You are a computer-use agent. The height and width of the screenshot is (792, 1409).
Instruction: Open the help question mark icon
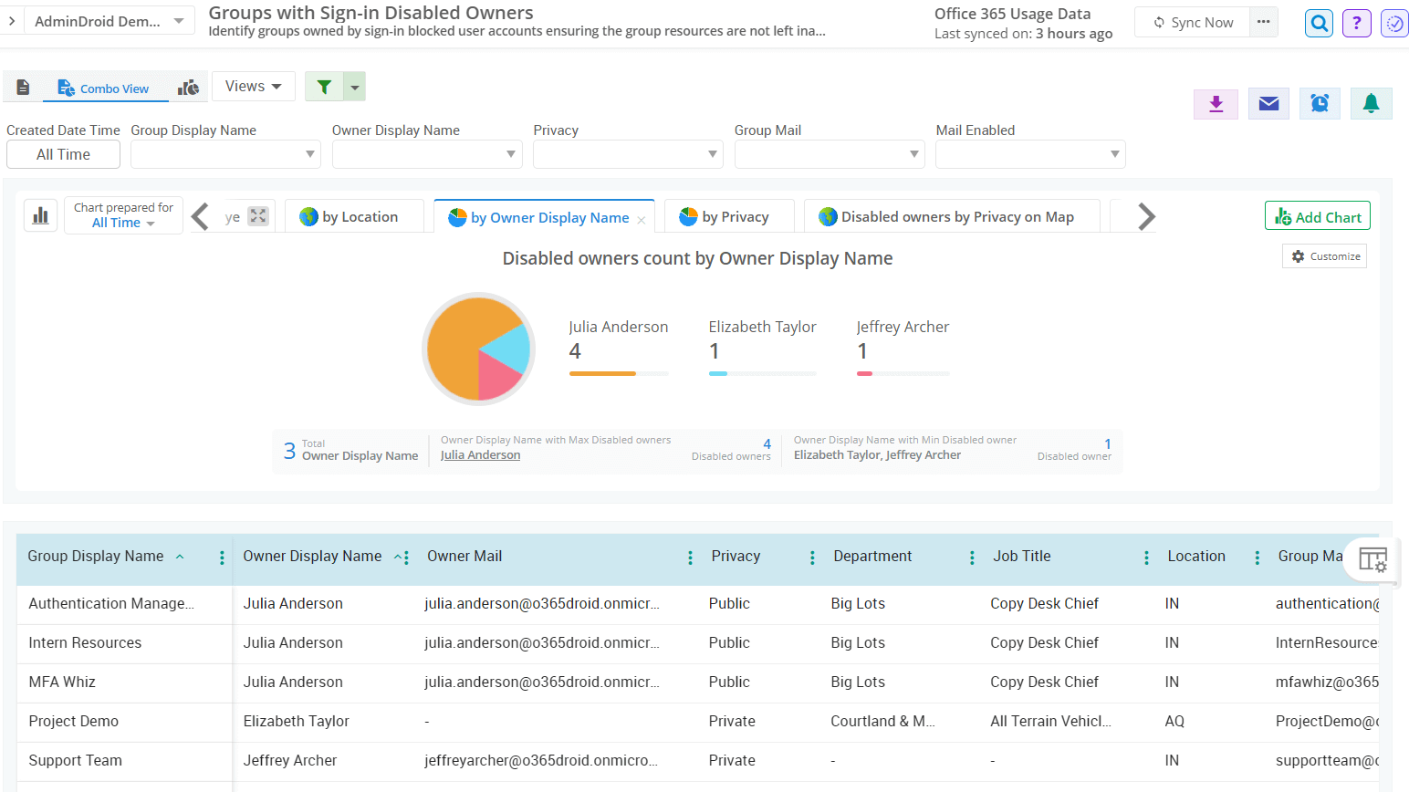pos(1357,23)
